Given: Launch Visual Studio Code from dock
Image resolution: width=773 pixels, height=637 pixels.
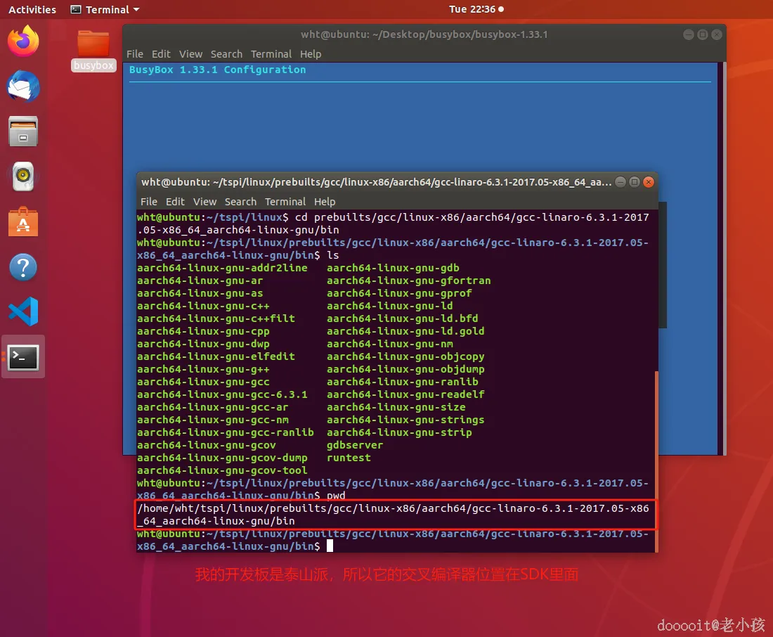Looking at the screenshot, I should tap(23, 312).
